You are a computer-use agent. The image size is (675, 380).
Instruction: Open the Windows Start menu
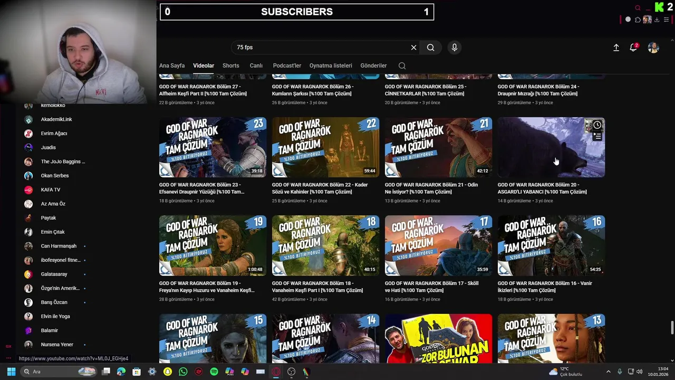[x=11, y=372]
